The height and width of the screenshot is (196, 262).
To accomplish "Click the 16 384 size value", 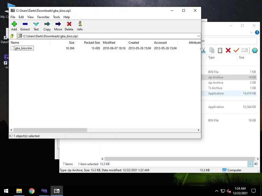I will pyautogui.click(x=70, y=48).
